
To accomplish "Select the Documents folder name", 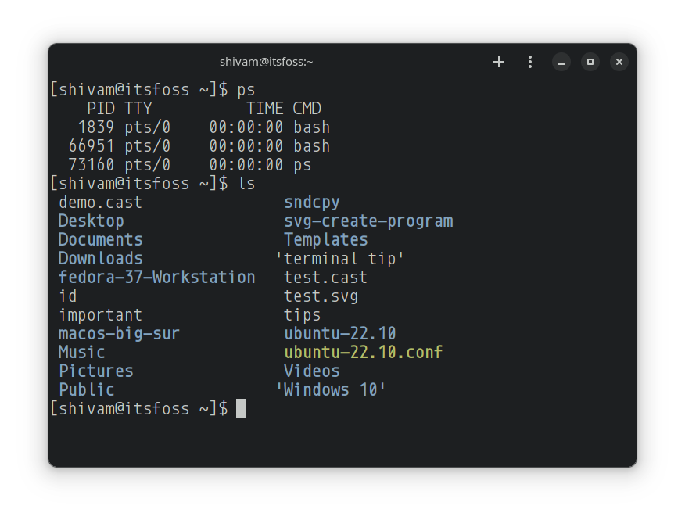I will pyautogui.click(x=100, y=239).
